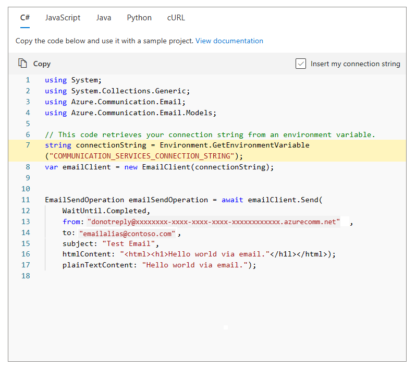
Task: Select the C# tab
Action: (x=25, y=18)
